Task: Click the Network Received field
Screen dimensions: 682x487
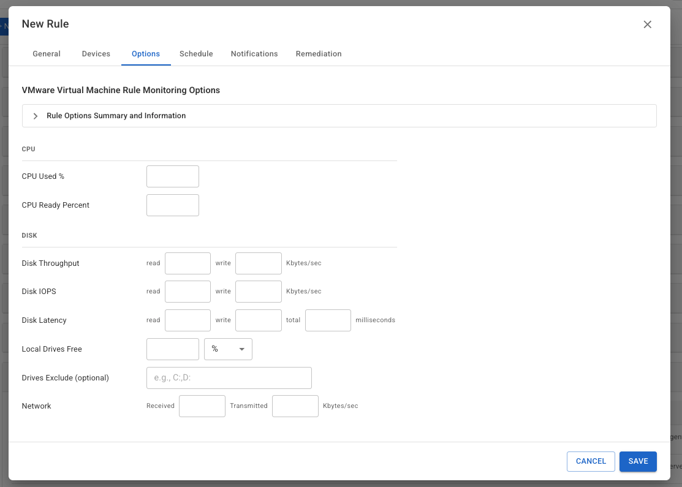Action: click(x=202, y=406)
